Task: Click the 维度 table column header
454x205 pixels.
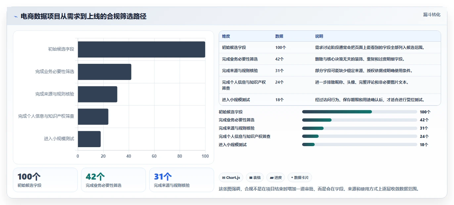Action: tap(226, 36)
